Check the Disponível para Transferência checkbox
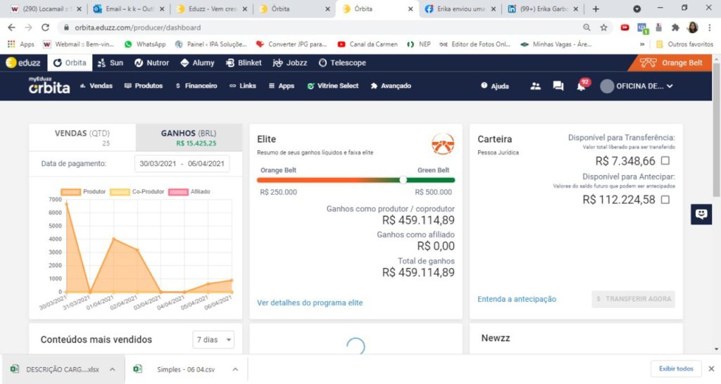The image size is (721, 384). (x=665, y=160)
